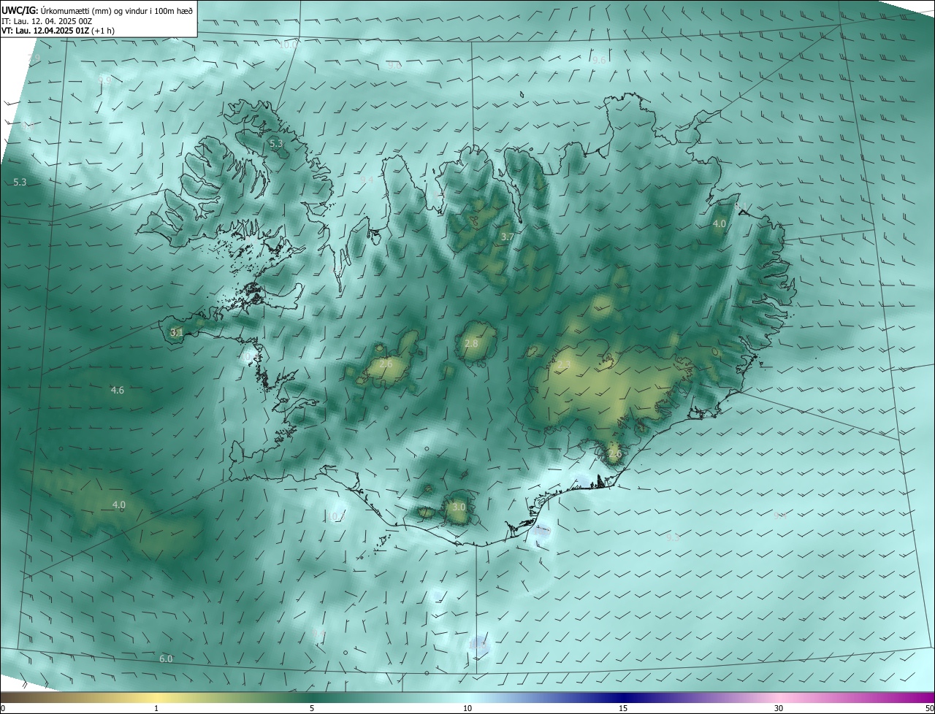Screen dimensions: 935x714
Task: Click the '15' tick on the color scale
Action: click(x=623, y=708)
